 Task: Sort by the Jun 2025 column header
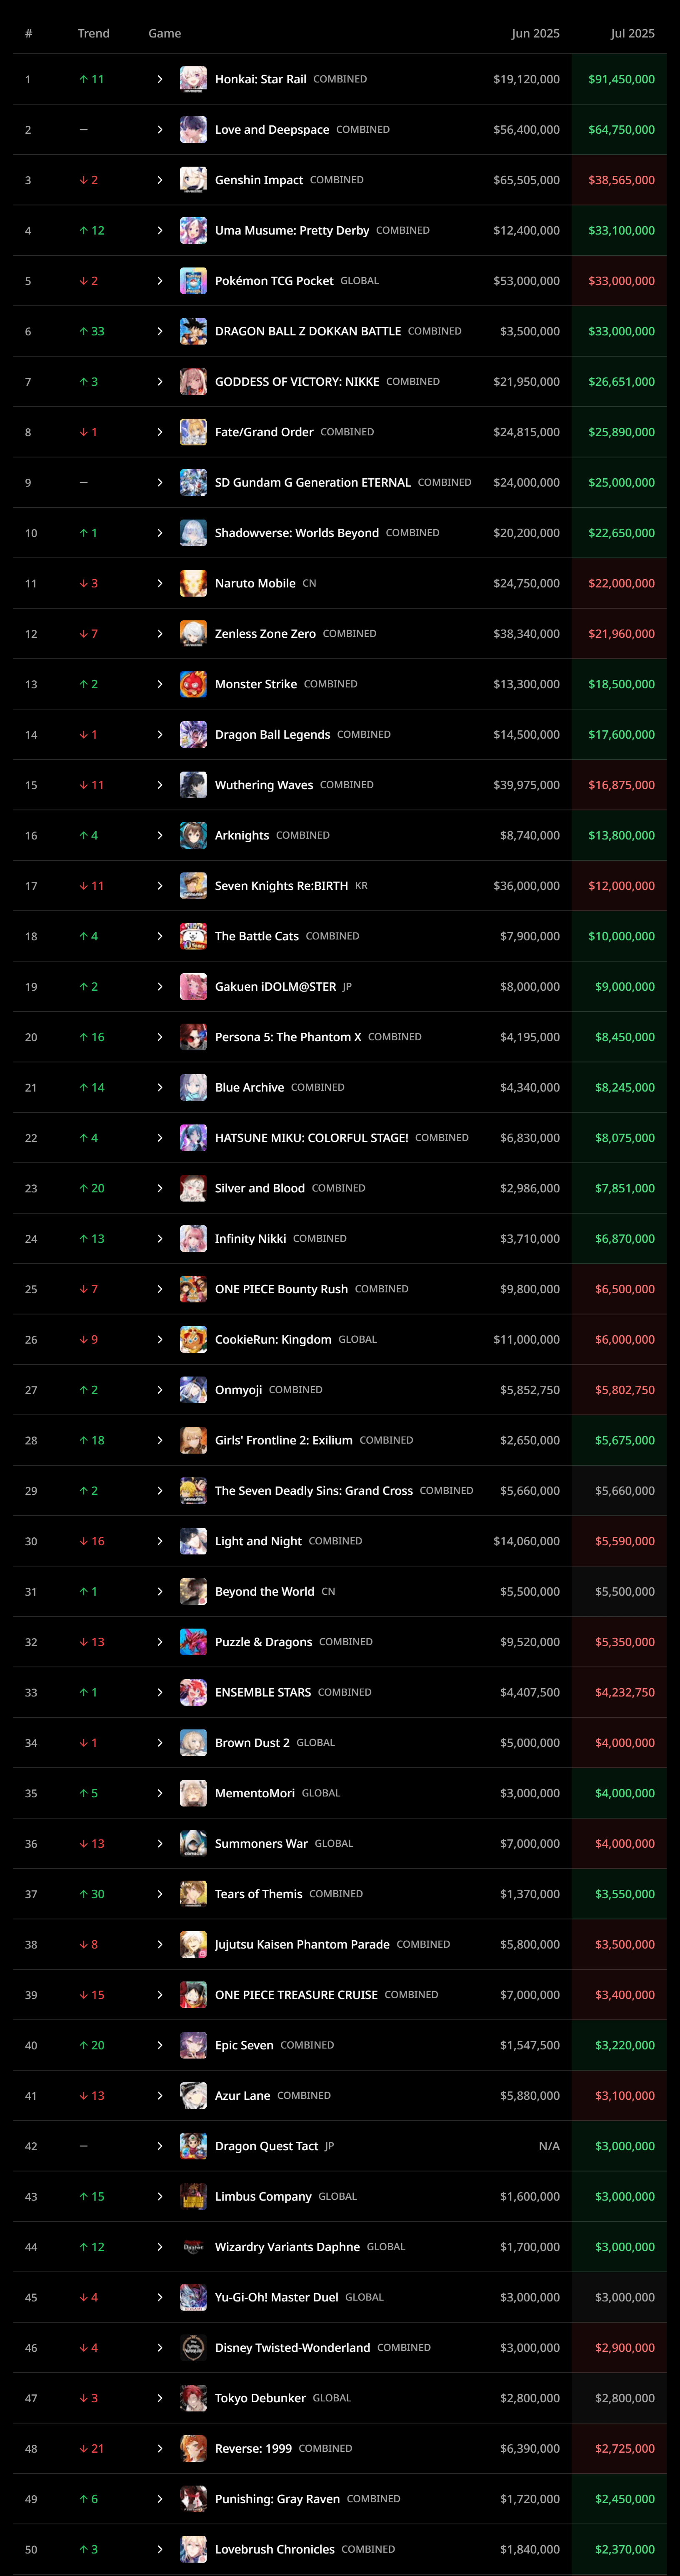(535, 33)
